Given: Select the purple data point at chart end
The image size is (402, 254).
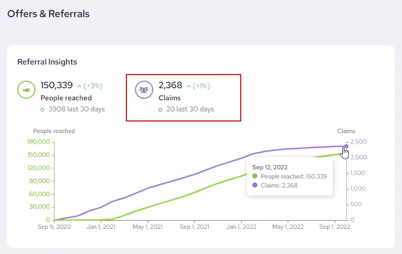Looking at the screenshot, I should (346, 147).
